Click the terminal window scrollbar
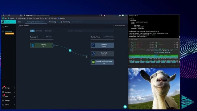Image resolution: width=197 pixels, height=111 pixels. click(179, 37)
